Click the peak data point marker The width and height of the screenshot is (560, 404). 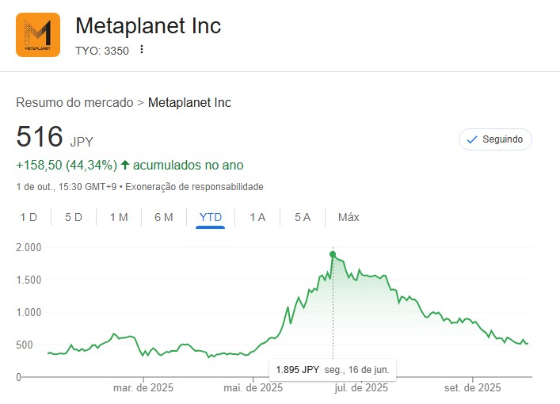pyautogui.click(x=333, y=254)
